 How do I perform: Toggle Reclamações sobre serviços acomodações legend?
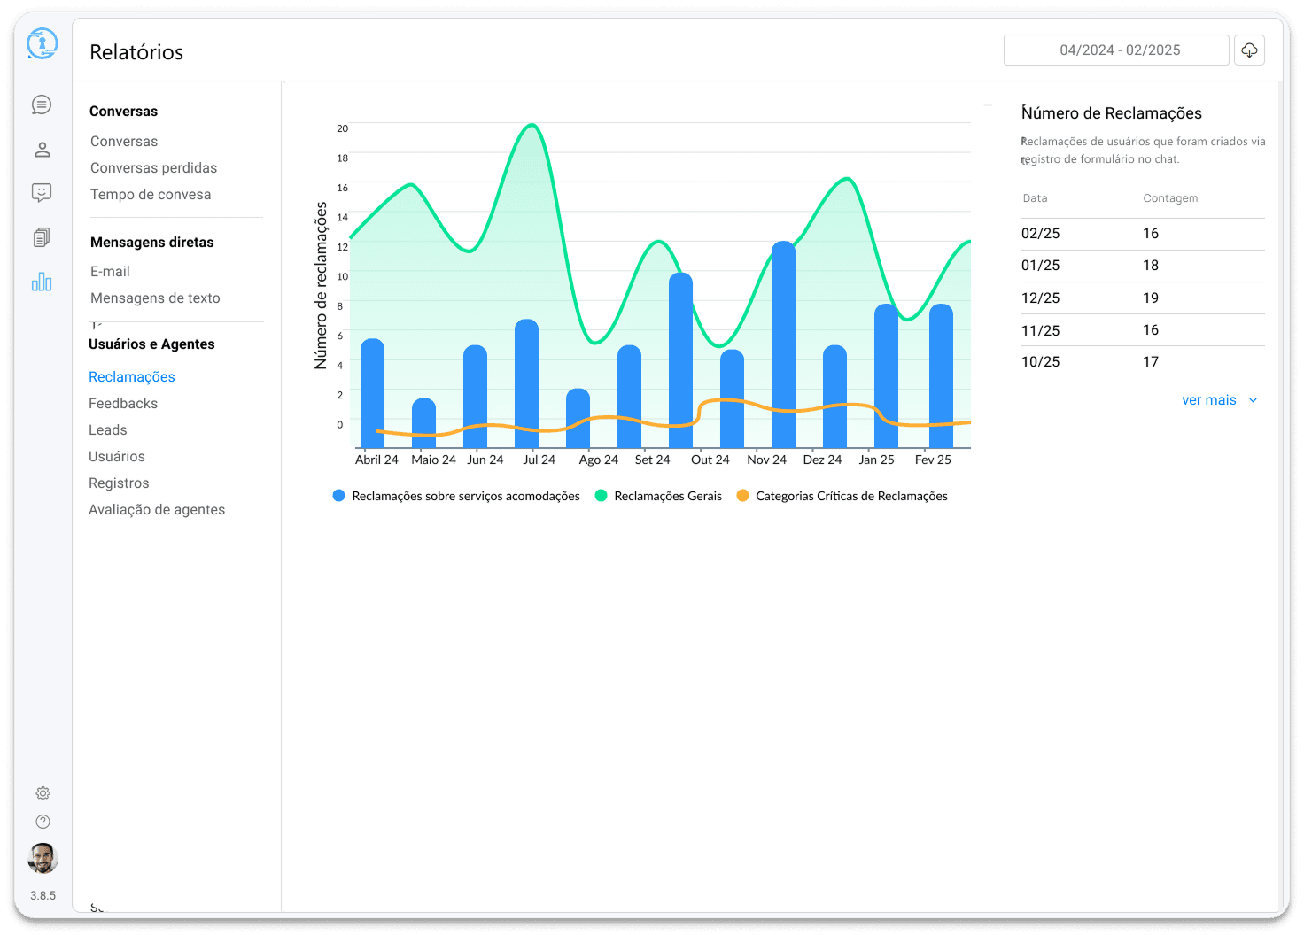(456, 496)
